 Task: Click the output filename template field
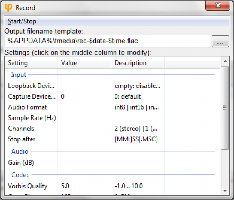(107, 41)
